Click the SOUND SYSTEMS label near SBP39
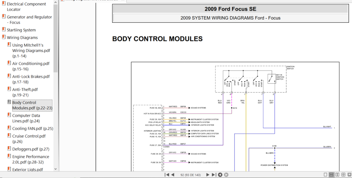 click(x=198, y=108)
